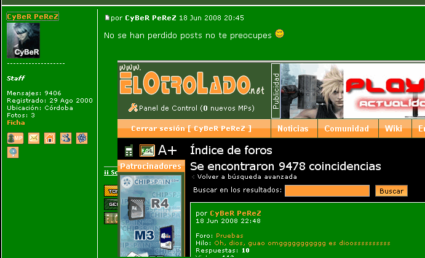Click 'Se encontraron 9478 coincidencias' heading
This screenshot has width=425, height=258.
coord(285,166)
